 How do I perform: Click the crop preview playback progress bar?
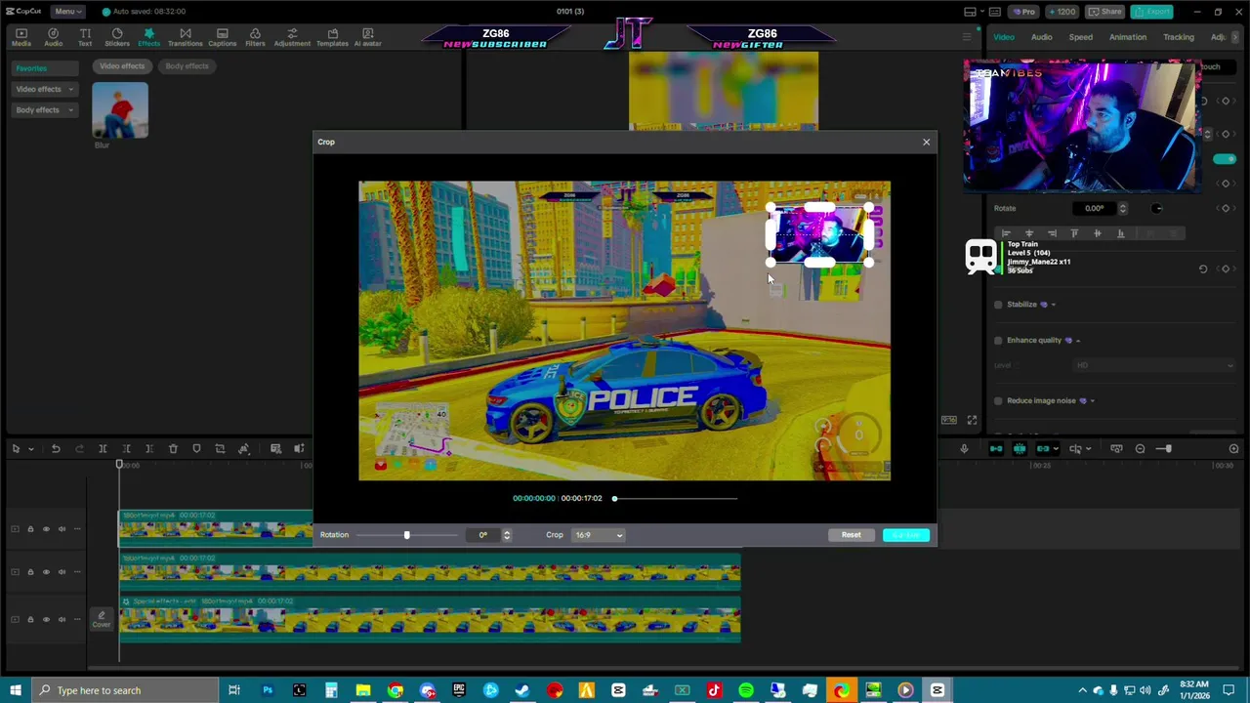click(675, 498)
